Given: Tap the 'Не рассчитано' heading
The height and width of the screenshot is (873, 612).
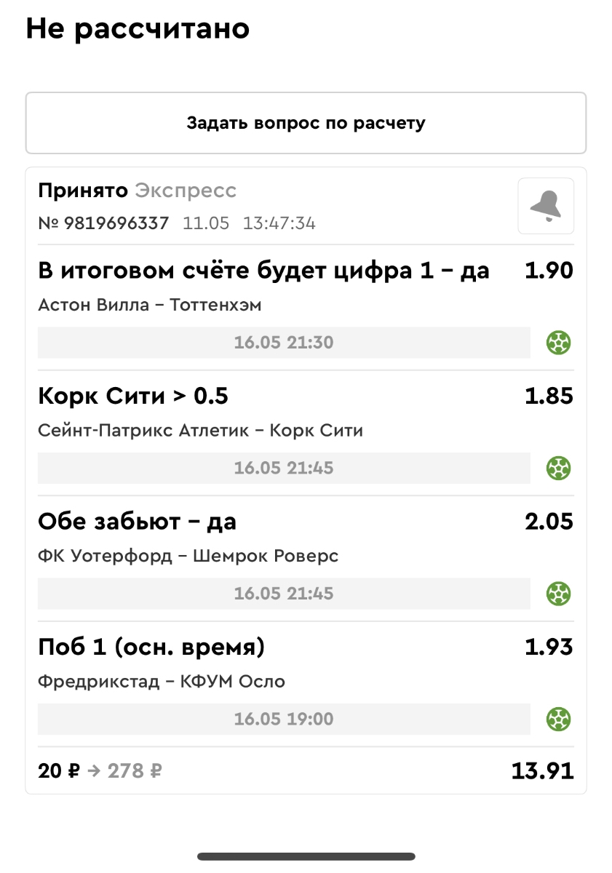Looking at the screenshot, I should point(138,29).
